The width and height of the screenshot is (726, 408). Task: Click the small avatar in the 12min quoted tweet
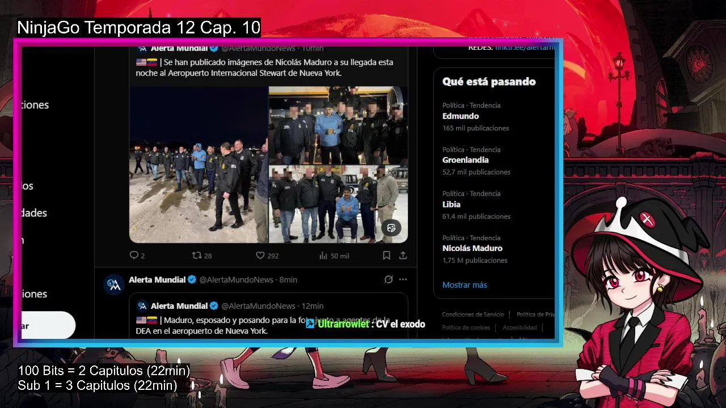point(142,305)
